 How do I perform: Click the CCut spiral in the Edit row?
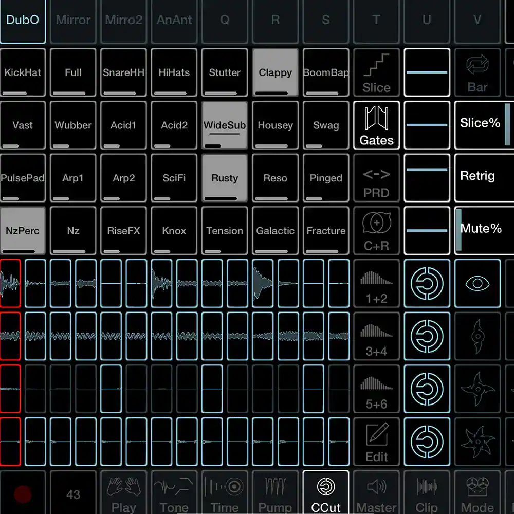[427, 442]
